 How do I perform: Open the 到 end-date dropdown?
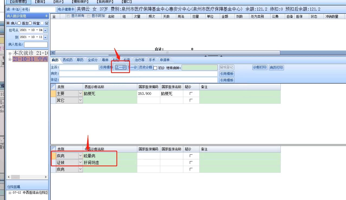(x=45, y=37)
